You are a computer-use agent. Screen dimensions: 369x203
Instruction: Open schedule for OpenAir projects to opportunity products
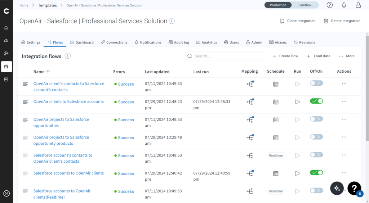[x=276, y=137]
